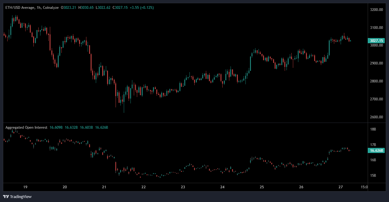Click the 18B open interest axis label
Screen dimensions: 389x202
[x=373, y=129]
